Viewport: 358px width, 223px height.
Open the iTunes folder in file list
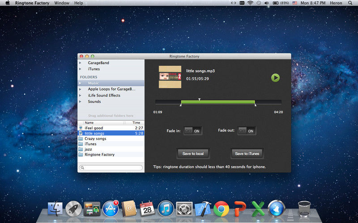[111, 144]
